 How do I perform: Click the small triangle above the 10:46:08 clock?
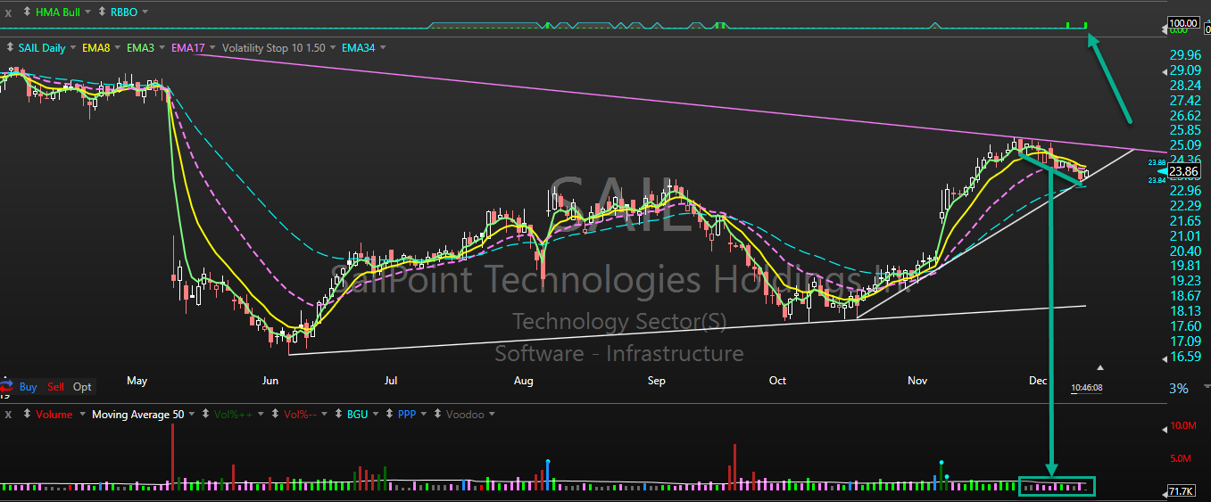[x=1100, y=366]
